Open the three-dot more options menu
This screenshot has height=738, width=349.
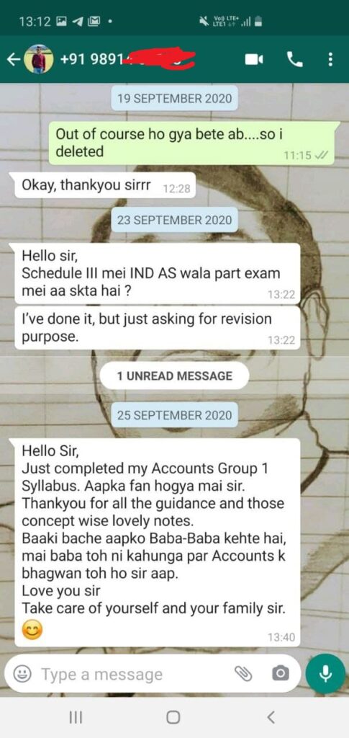pyautogui.click(x=330, y=59)
